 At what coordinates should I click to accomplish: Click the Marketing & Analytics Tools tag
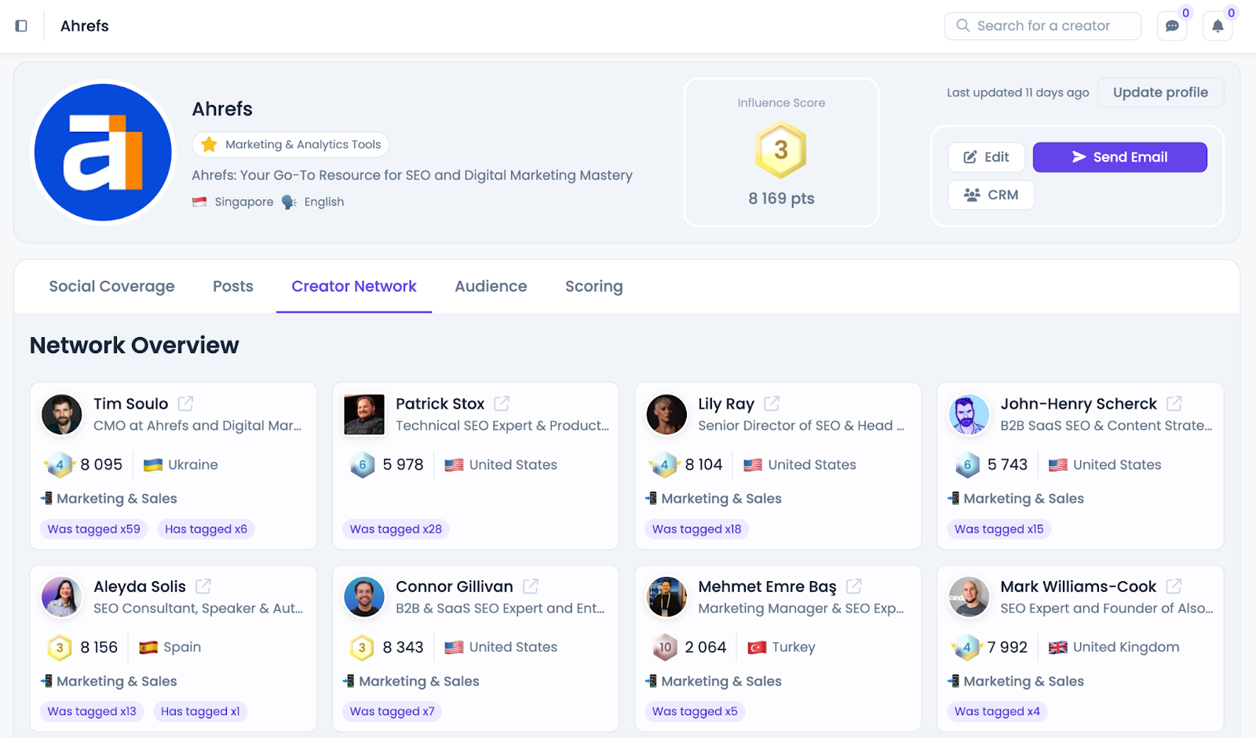290,144
